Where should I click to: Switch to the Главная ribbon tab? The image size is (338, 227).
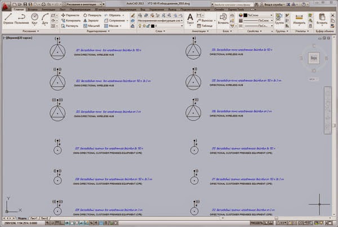19,10
